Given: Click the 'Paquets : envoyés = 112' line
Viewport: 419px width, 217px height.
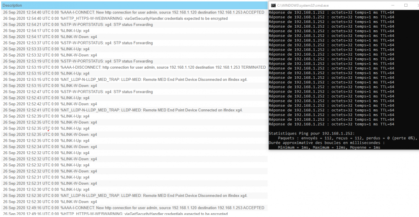Looking at the screenshot, I should tap(347, 138).
